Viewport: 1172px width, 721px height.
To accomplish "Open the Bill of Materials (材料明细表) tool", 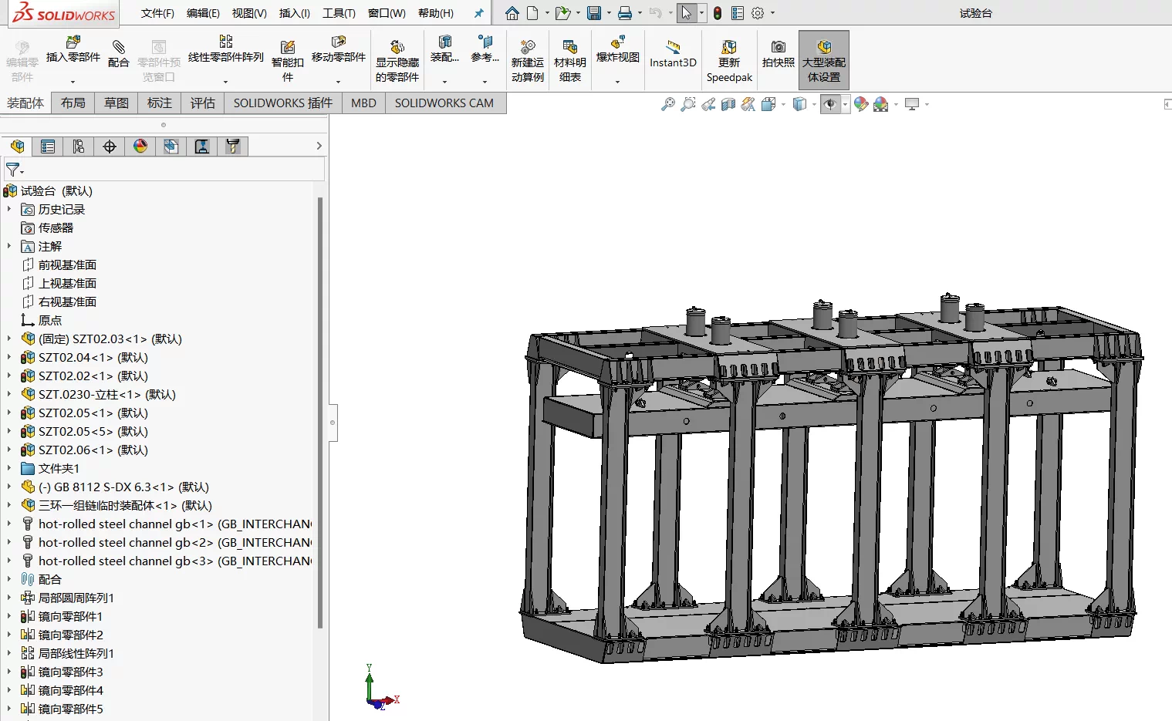I will coord(569,61).
